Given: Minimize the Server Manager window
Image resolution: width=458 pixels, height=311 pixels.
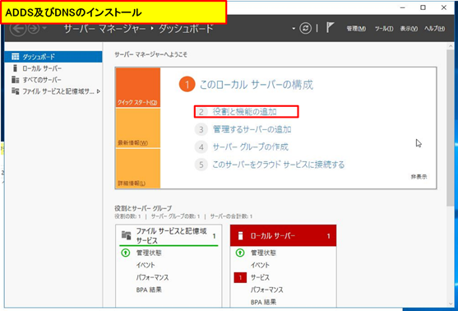Looking at the screenshot, I should [x=403, y=7].
